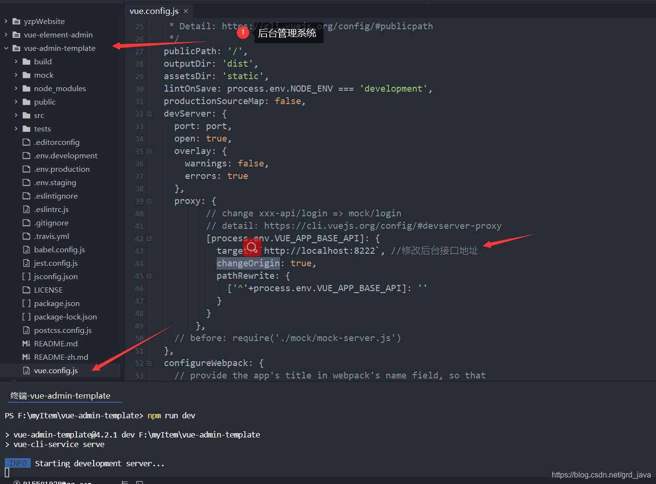This screenshot has width=656, height=484.
Task: Click the vue-admin-template project icon
Action: 16,48
